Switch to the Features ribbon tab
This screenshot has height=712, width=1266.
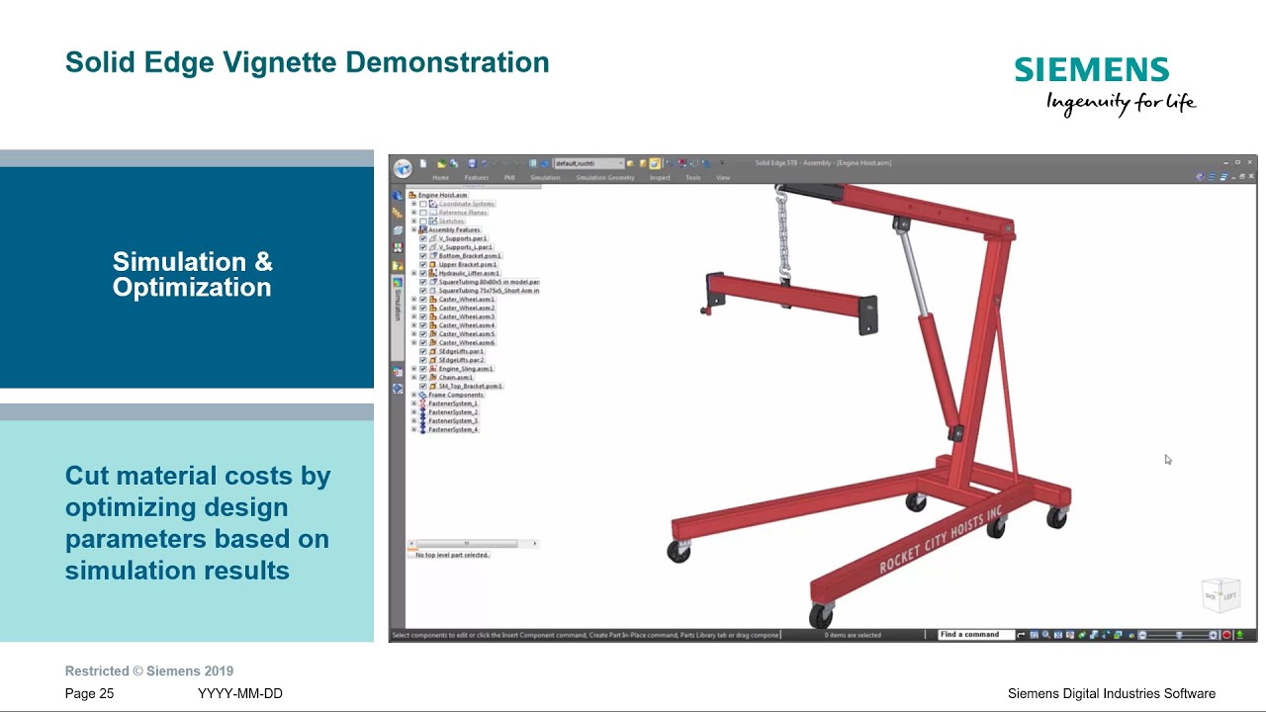click(477, 178)
